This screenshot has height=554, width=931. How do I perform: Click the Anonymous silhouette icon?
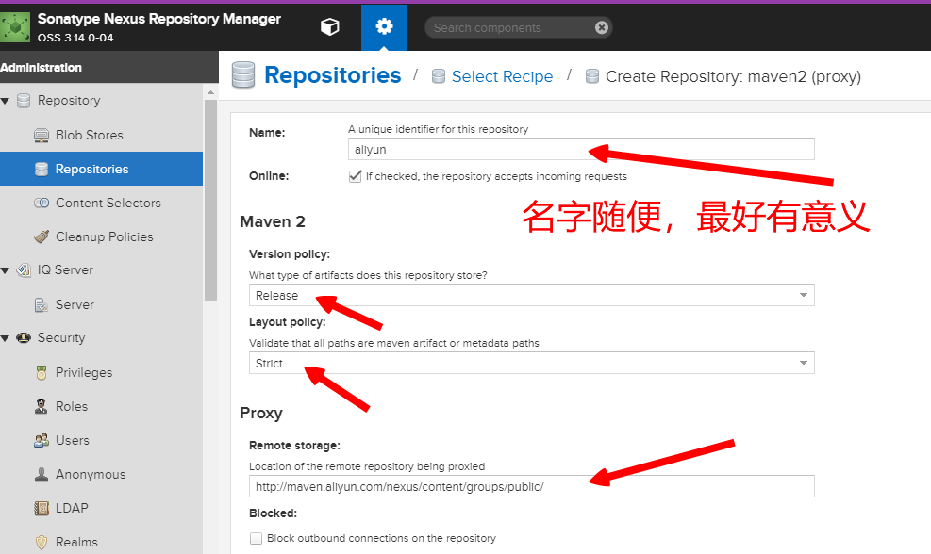(x=41, y=475)
